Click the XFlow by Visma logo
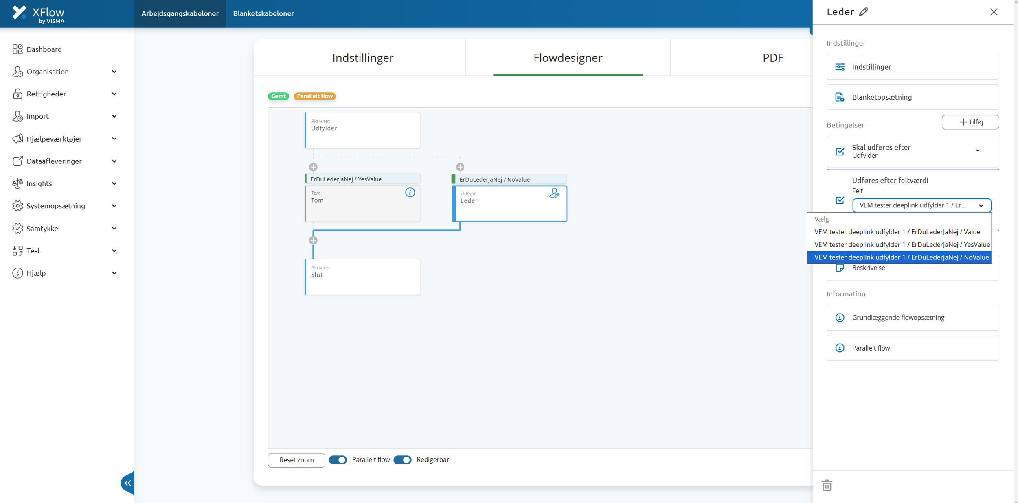The image size is (1018, 503). 38,14
